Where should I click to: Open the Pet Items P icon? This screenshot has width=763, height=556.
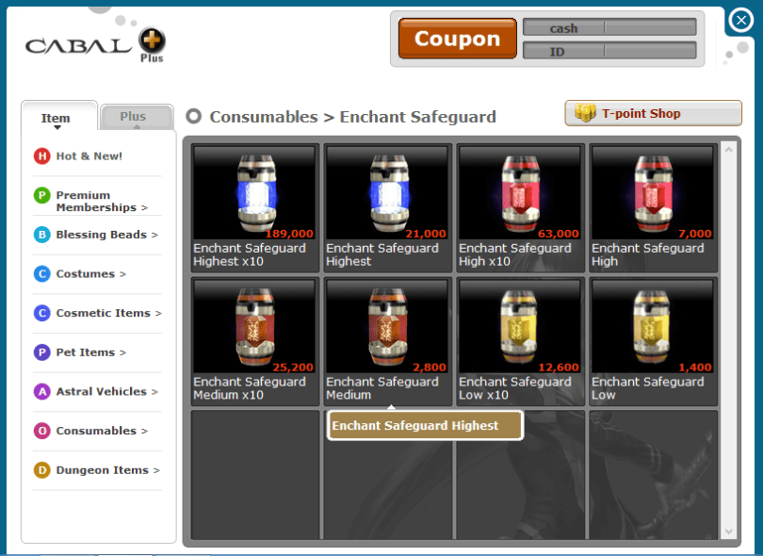[x=41, y=352]
